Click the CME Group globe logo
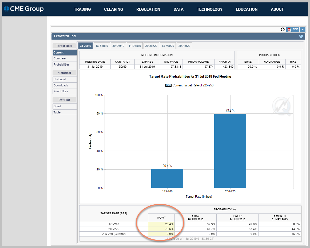310x248 pixels. [x=6, y=9]
